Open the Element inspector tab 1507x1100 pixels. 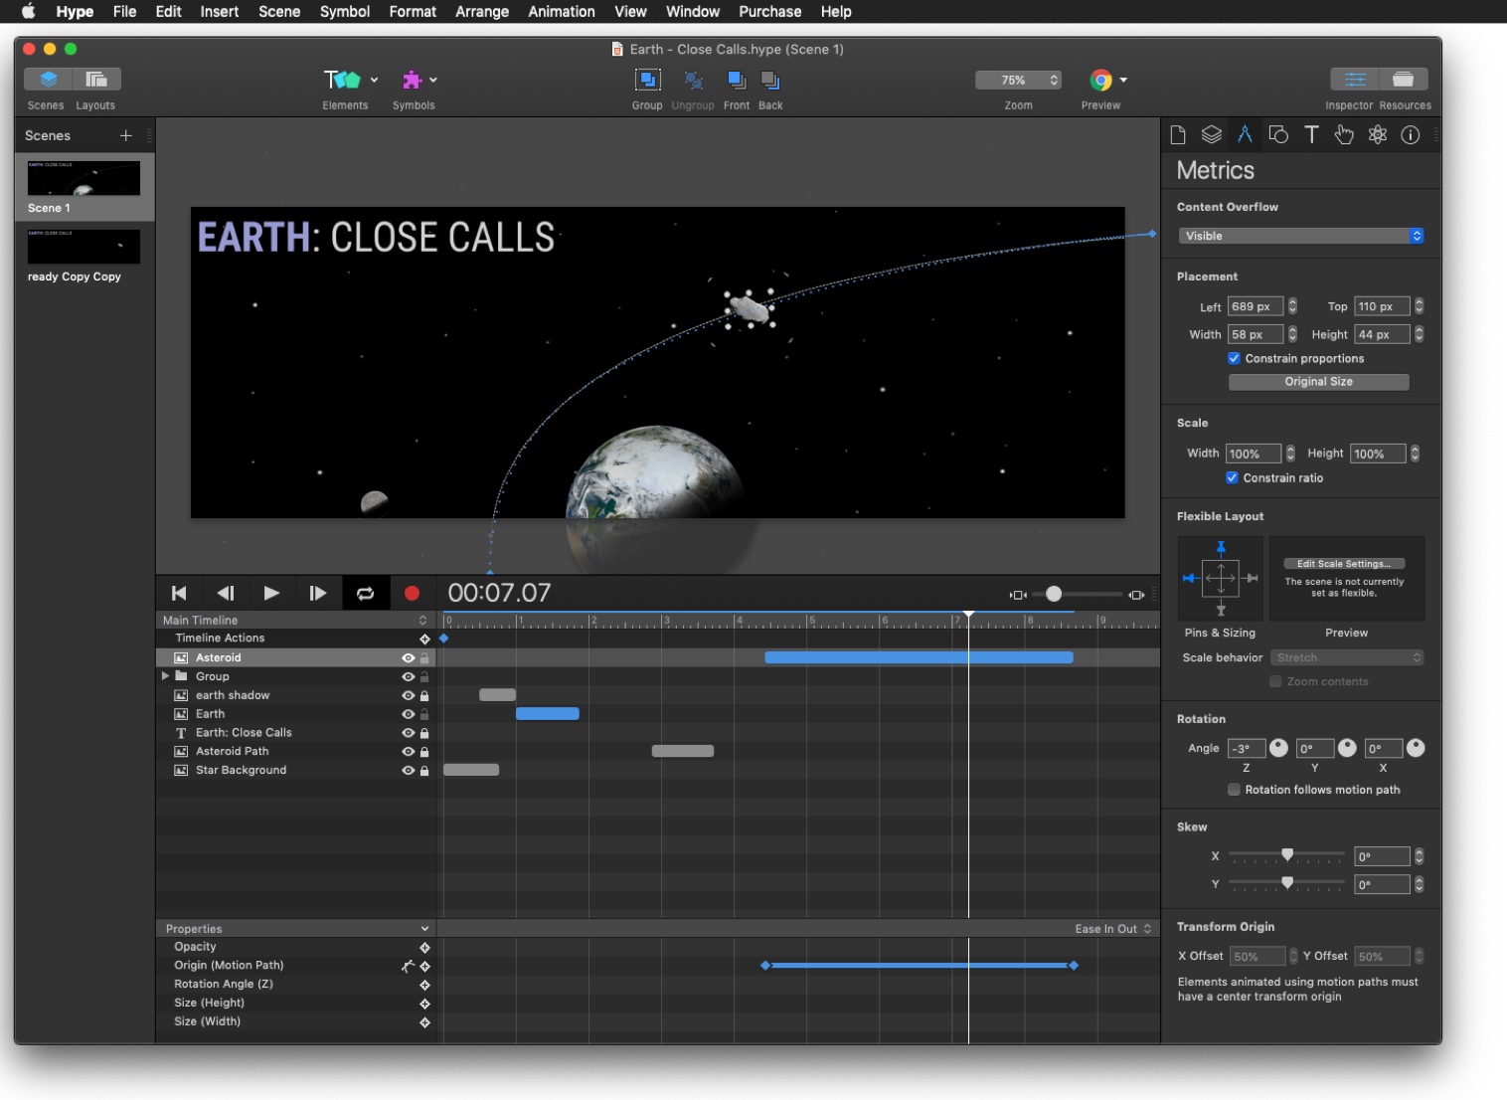[1278, 135]
